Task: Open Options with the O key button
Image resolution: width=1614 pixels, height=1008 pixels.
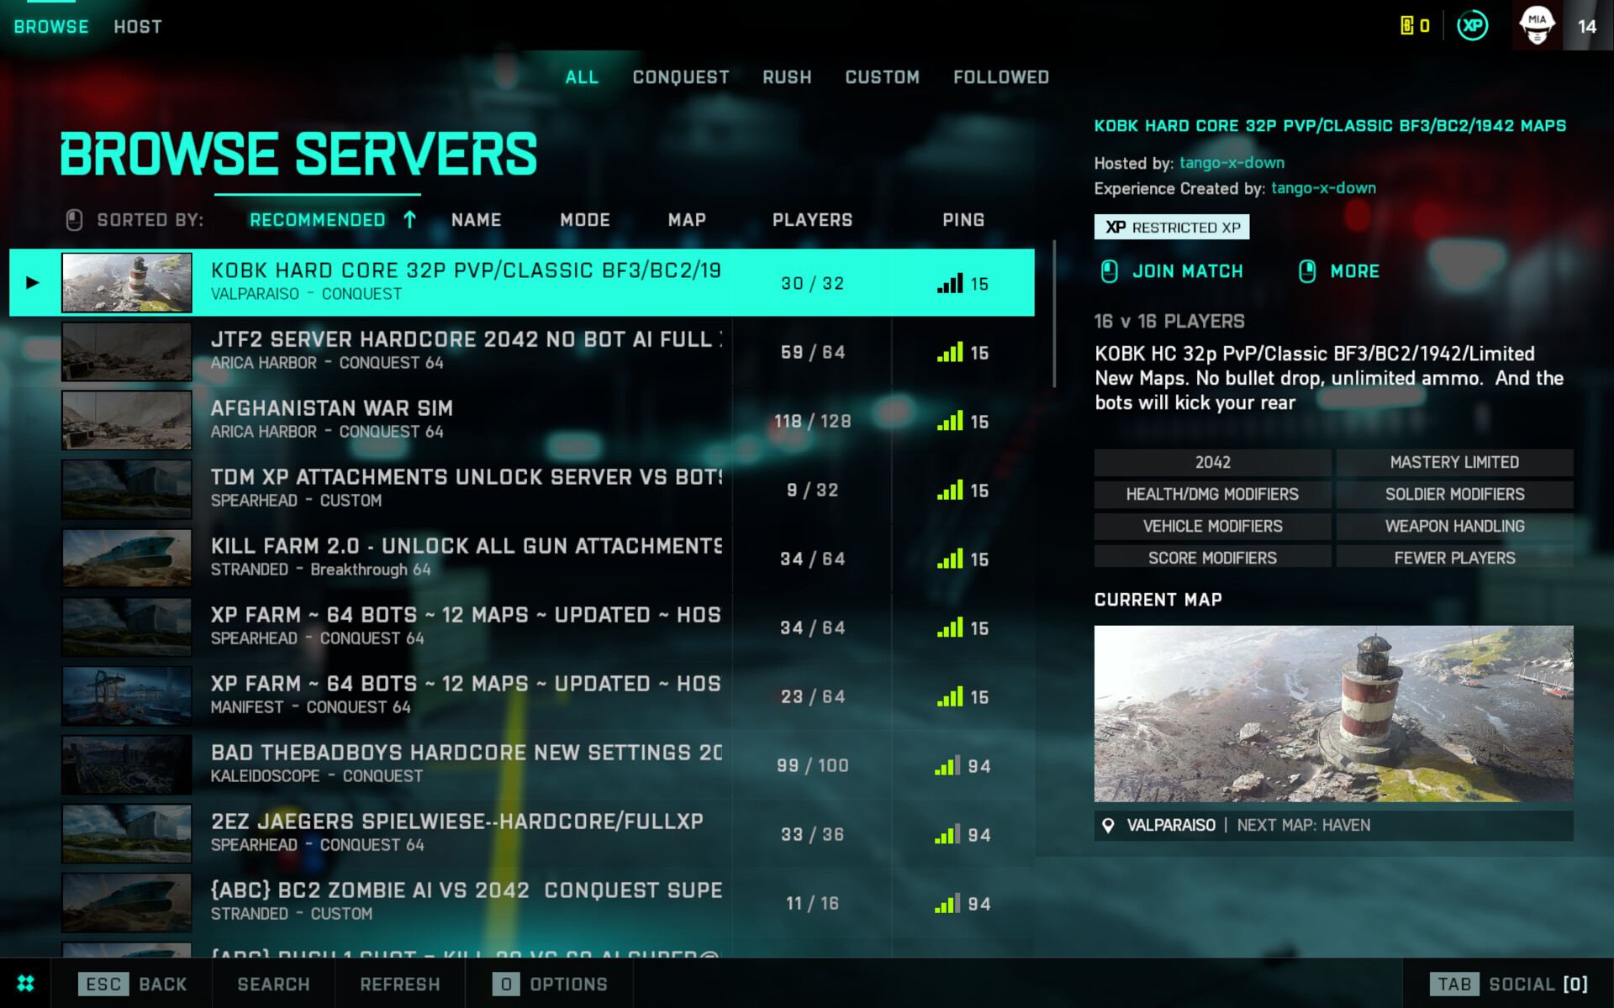Action: [x=506, y=984]
